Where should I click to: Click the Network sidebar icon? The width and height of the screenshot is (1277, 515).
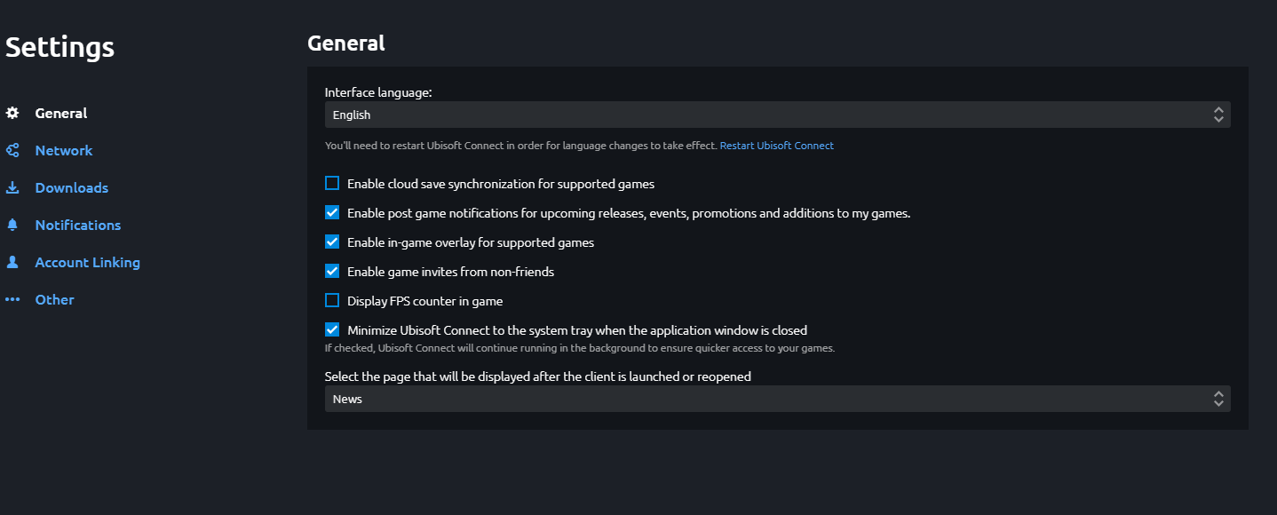click(x=12, y=150)
